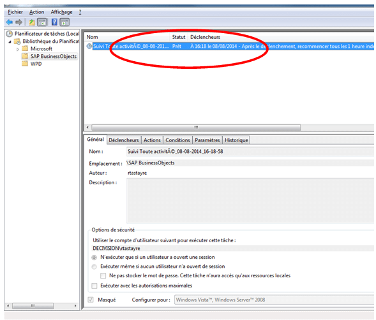The image size is (376, 320).
Task: Click the clock icon of the Suivi Toute task
Action: click(89, 46)
